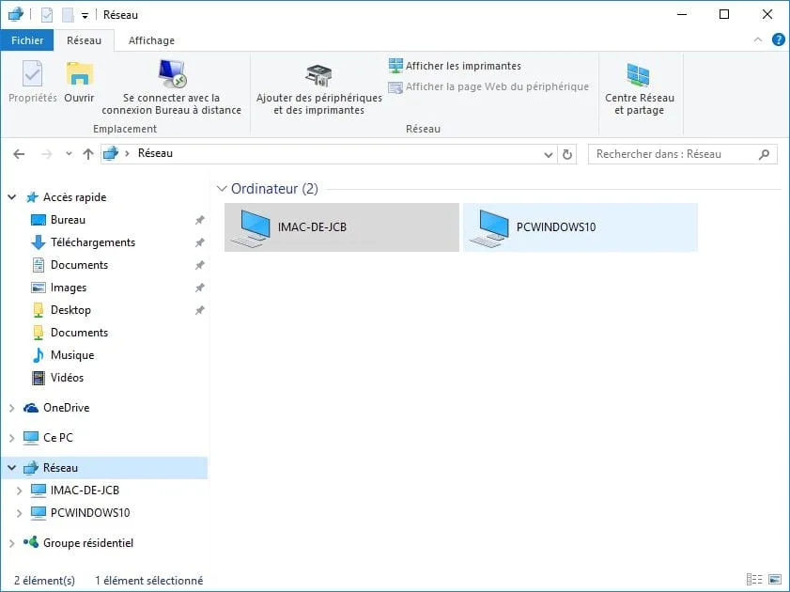Click the unpinned Documents folder
The width and height of the screenshot is (790, 592).
tap(79, 333)
